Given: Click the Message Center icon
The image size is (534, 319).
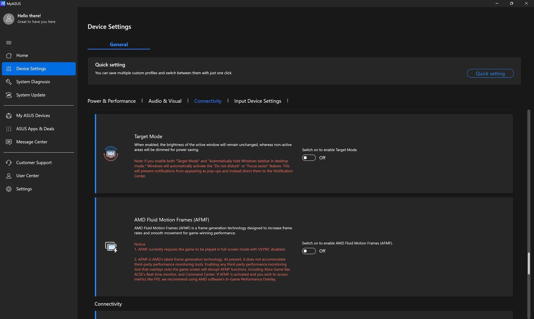Looking at the screenshot, I should pos(9,142).
